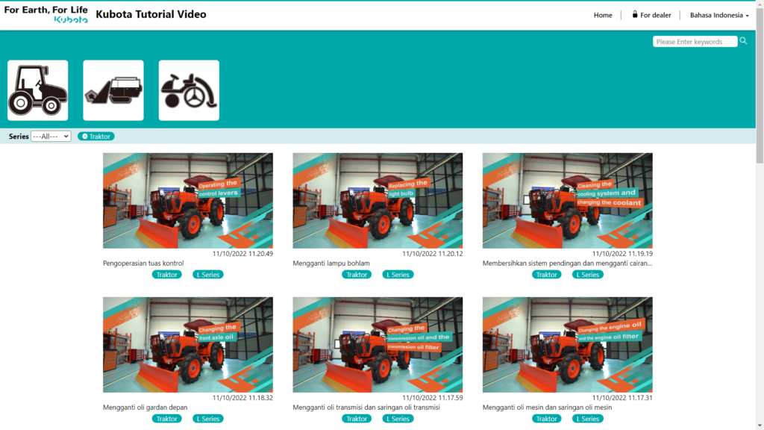764x430 pixels.
Task: Click the vertical page scrollbar
Action: pyautogui.click(x=760, y=215)
